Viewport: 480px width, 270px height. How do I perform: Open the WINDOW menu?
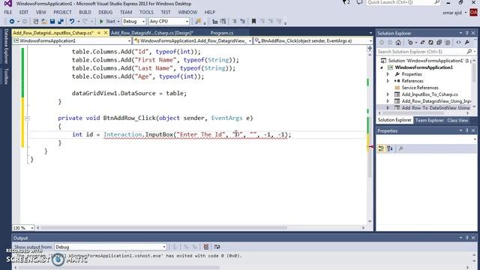click(187, 12)
